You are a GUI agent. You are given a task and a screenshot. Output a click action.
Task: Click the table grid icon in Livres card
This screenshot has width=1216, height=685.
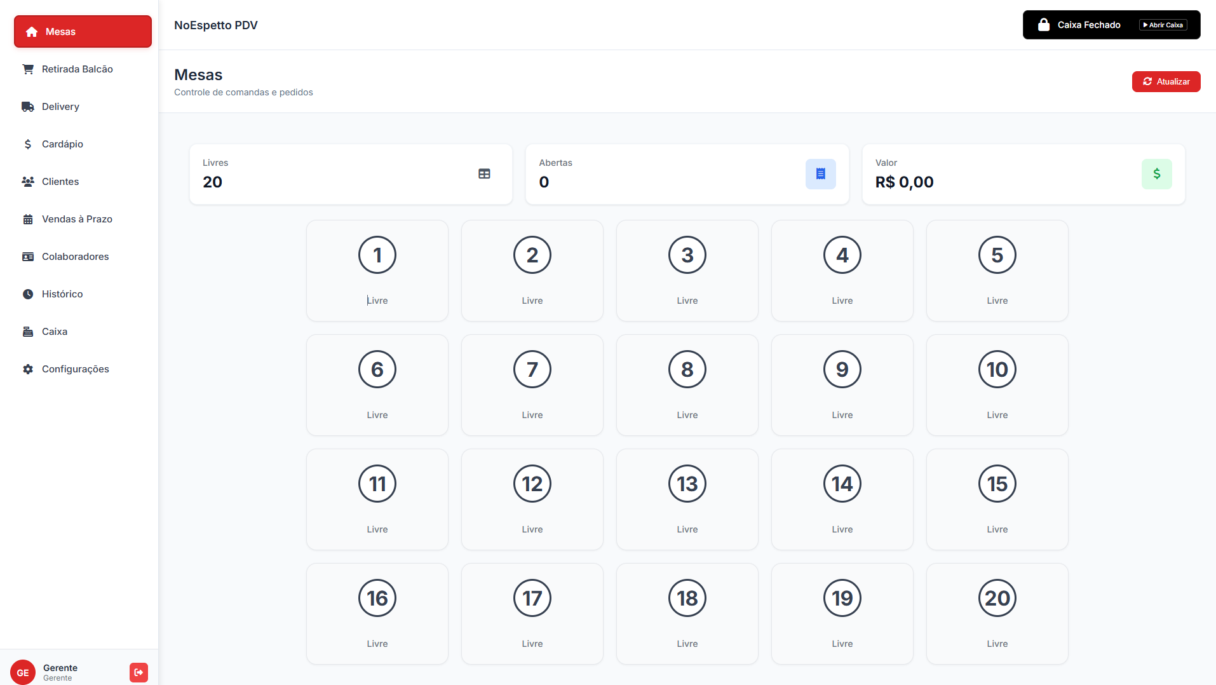pyautogui.click(x=484, y=174)
